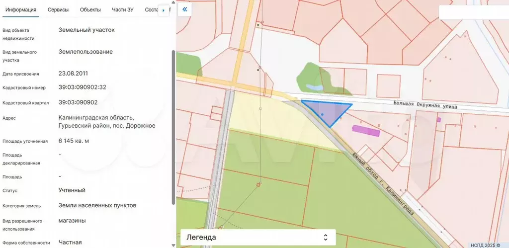The height and width of the screenshot is (248, 509).
Task: Click the info panel vertical scrollbar
Action: 173,124
